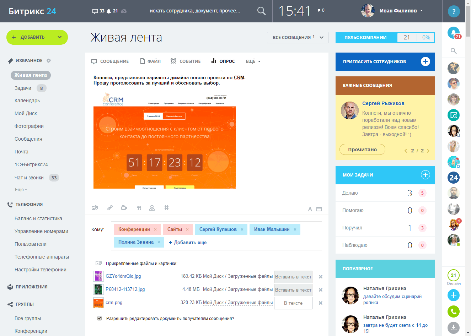Click the attach file icon in editor toolbar
The image size is (471, 336).
click(95, 208)
